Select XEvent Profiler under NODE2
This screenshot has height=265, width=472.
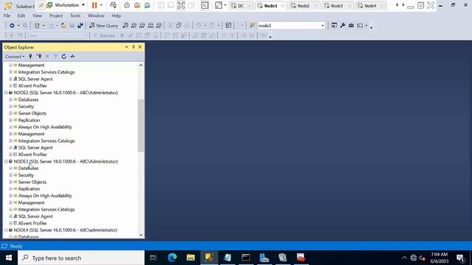[x=32, y=155]
